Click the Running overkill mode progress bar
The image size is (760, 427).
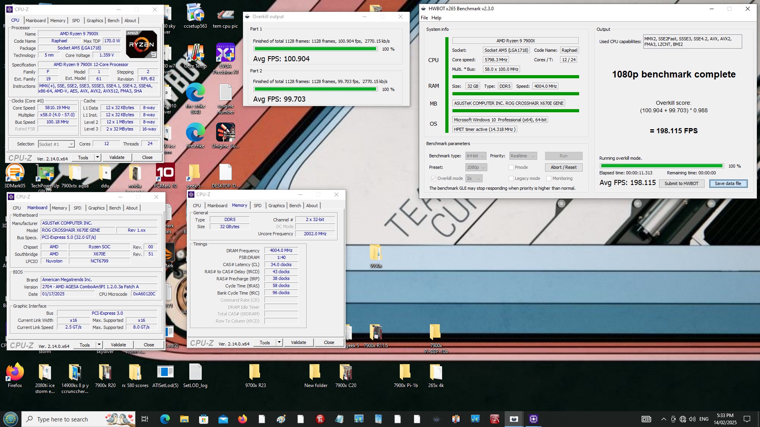coord(661,166)
